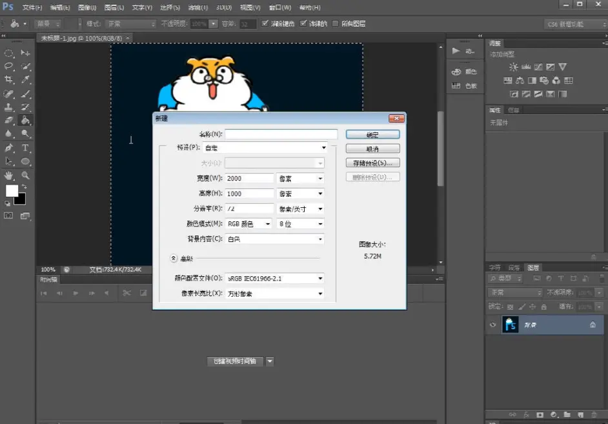Screen dimensions: 608x424
Task: Collapse the 高级 advanced section
Action: pos(174,258)
